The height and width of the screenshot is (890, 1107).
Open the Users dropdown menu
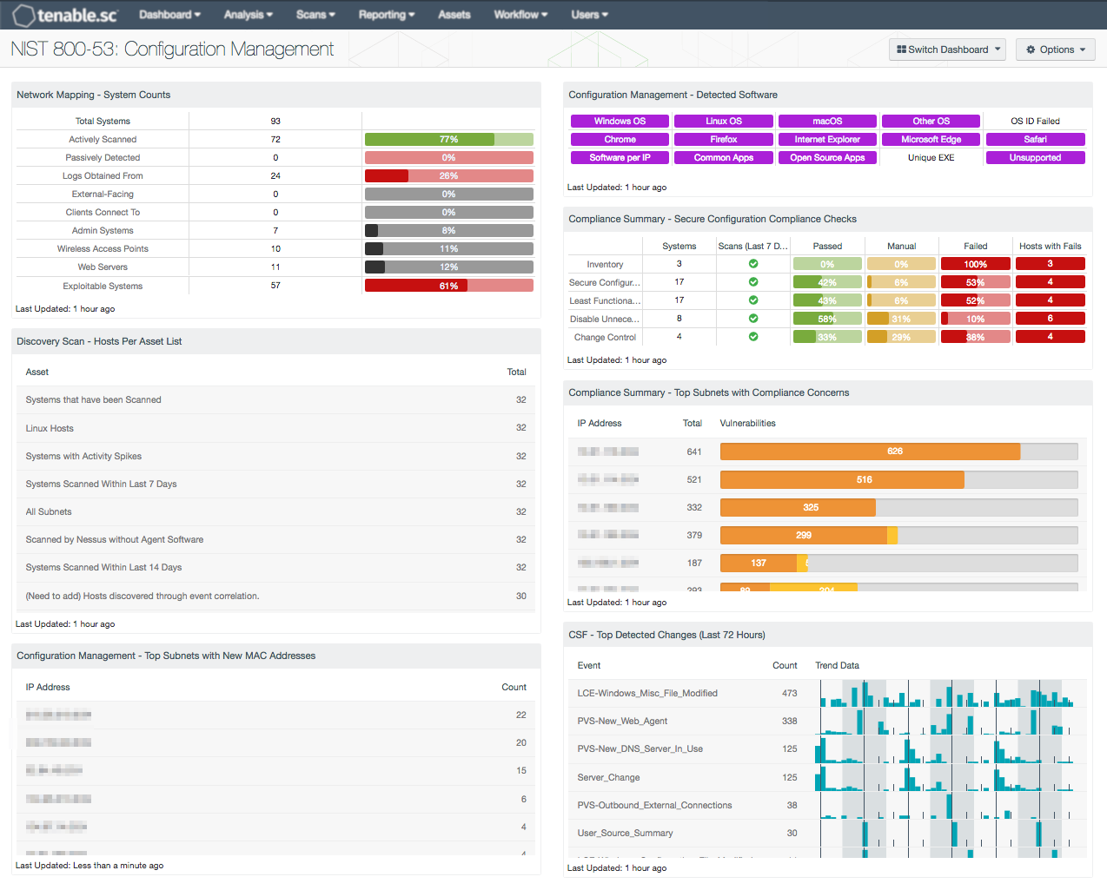click(589, 15)
